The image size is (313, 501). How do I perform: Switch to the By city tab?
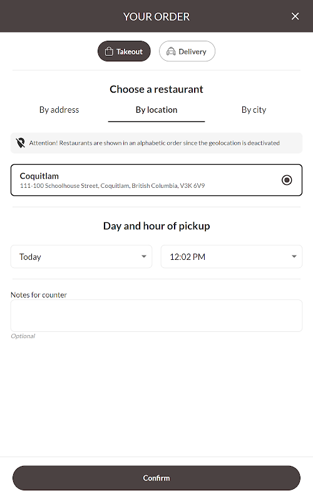pyautogui.click(x=254, y=110)
